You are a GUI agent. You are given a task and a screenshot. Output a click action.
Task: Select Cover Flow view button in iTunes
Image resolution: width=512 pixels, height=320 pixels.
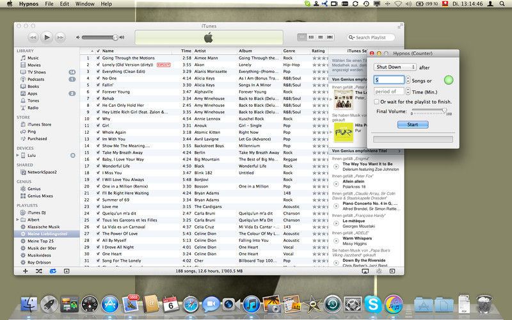(x=330, y=37)
